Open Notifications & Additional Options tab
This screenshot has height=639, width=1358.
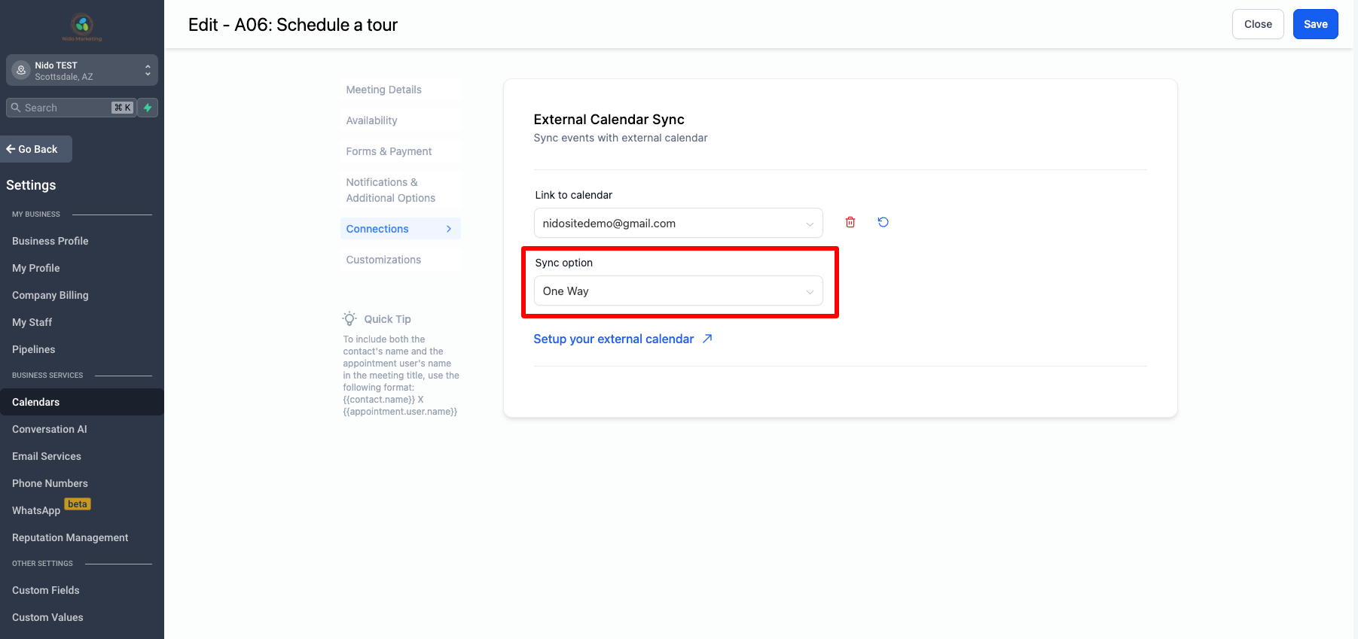point(400,190)
